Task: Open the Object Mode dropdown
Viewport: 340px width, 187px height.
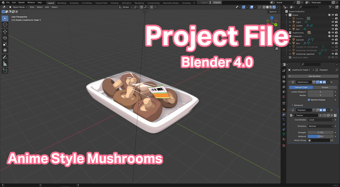Action: pyautogui.click(x=18, y=7)
